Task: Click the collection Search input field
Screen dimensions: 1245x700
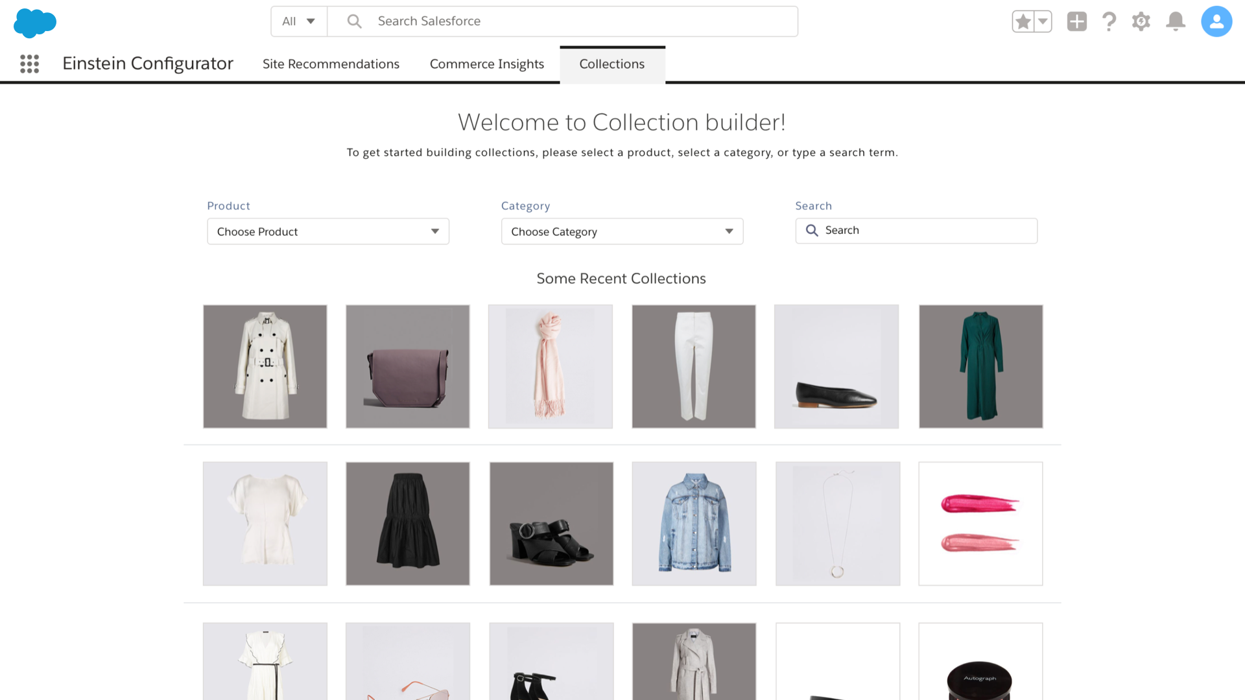Action: click(x=916, y=231)
